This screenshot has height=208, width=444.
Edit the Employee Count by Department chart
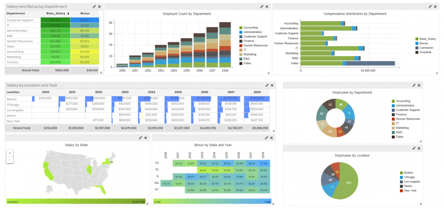coord(262,7)
